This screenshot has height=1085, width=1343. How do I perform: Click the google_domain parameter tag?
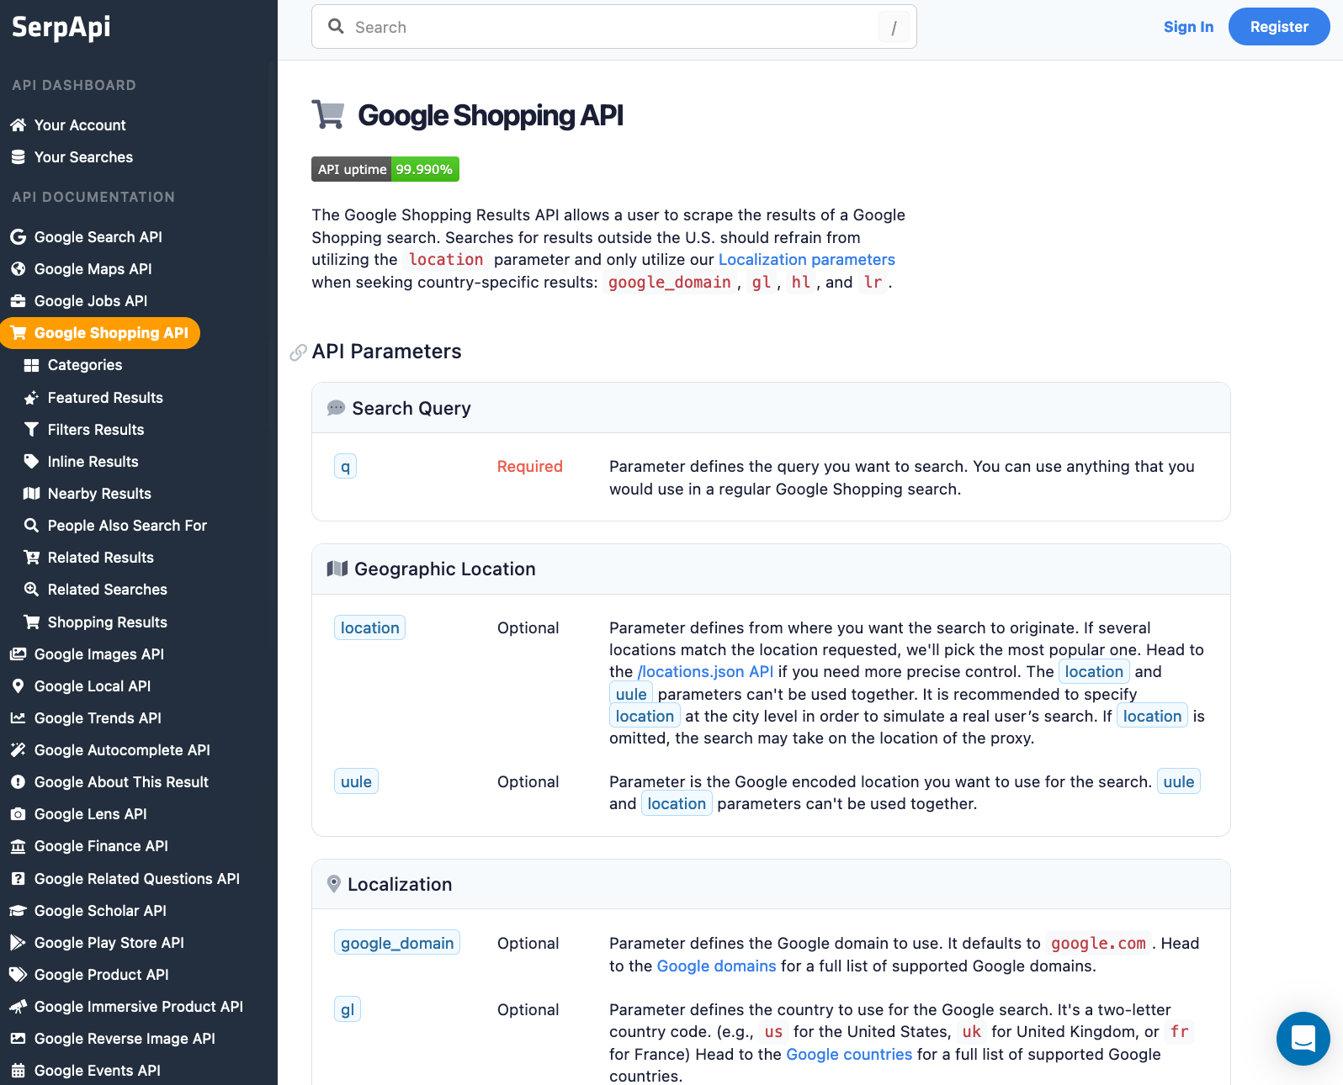click(x=397, y=944)
